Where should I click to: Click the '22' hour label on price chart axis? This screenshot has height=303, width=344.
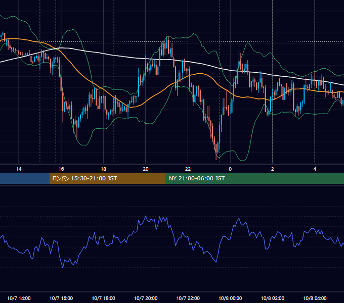(188, 169)
